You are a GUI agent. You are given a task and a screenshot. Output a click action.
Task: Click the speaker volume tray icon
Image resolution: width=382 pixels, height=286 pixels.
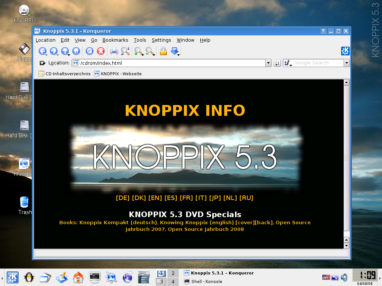344,277
